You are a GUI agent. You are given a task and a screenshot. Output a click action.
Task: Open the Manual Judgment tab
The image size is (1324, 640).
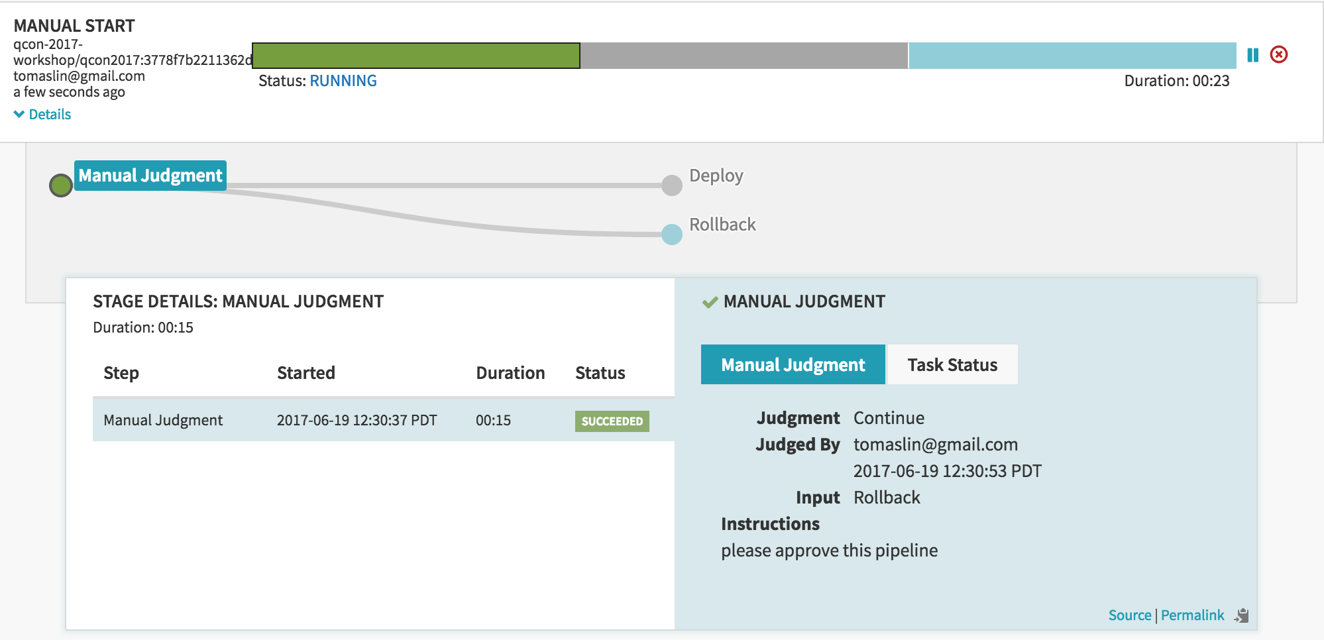point(793,364)
